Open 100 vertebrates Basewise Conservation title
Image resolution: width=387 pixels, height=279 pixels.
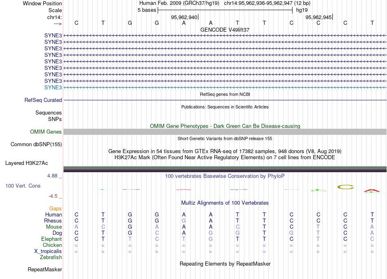(225, 176)
